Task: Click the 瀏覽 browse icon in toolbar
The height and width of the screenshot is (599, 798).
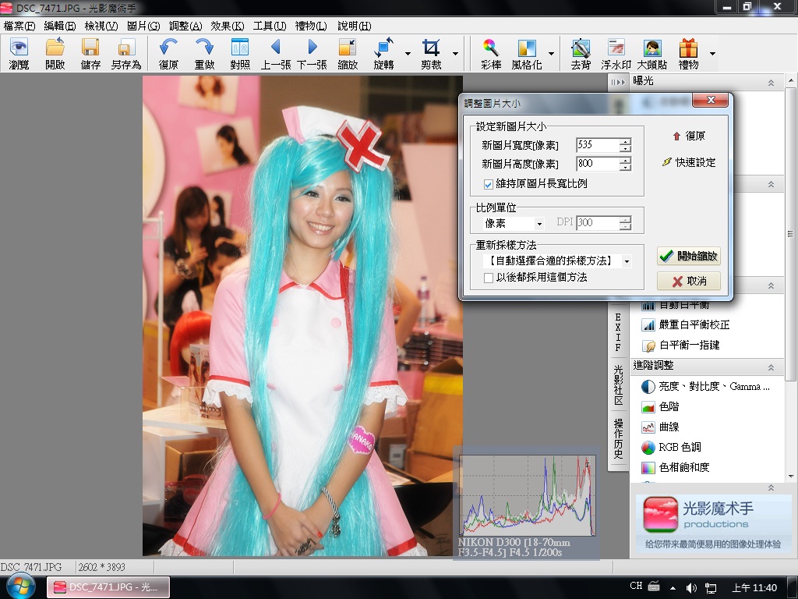Action: coord(19,54)
